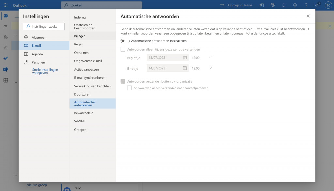Open the Bijlagen settings page
Screen dimensions: 334x191
pos(93,36)
